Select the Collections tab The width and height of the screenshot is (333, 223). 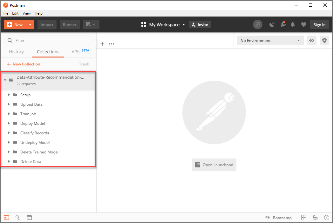(x=48, y=52)
